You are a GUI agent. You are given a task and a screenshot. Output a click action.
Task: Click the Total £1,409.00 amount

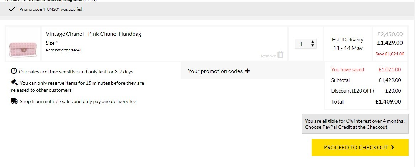tap(388, 101)
